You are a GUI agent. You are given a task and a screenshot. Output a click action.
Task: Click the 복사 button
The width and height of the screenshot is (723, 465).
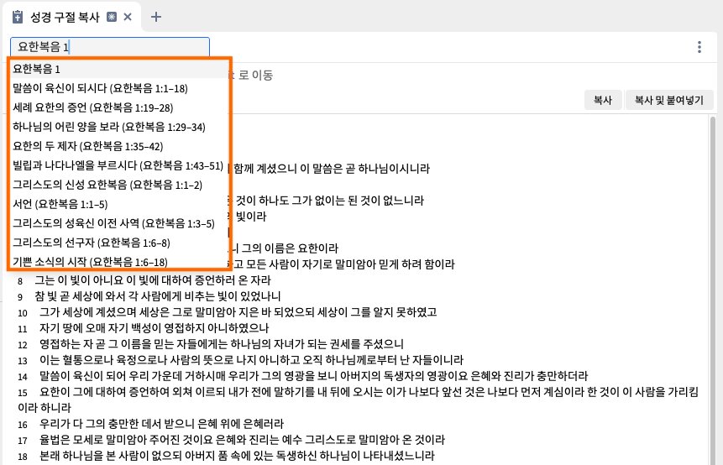[x=603, y=100]
